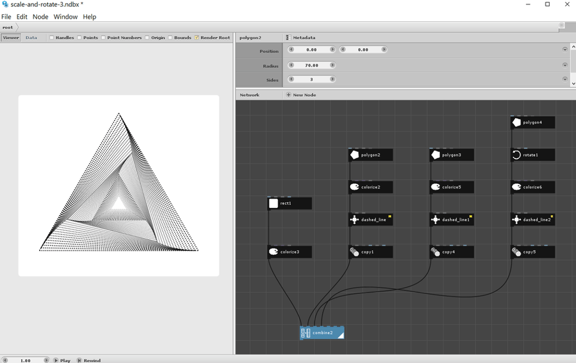This screenshot has width=576, height=363.
Task: Select the combine2 node icon
Action: coord(306,333)
